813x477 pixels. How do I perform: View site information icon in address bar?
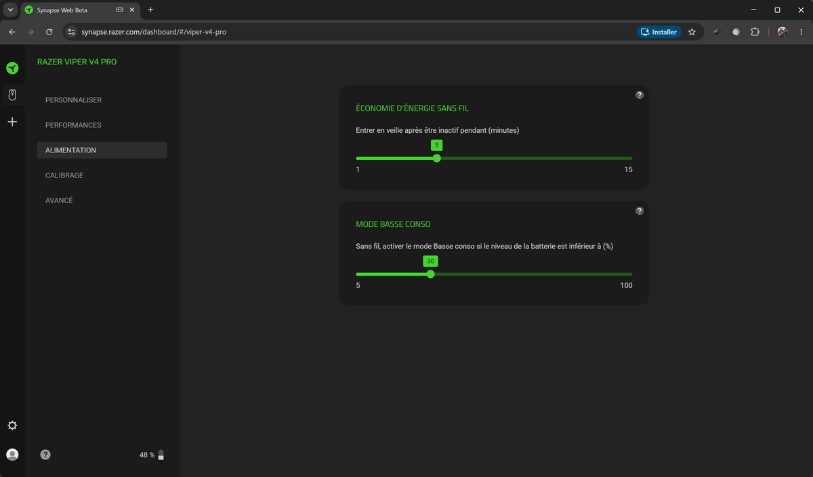[x=72, y=32]
